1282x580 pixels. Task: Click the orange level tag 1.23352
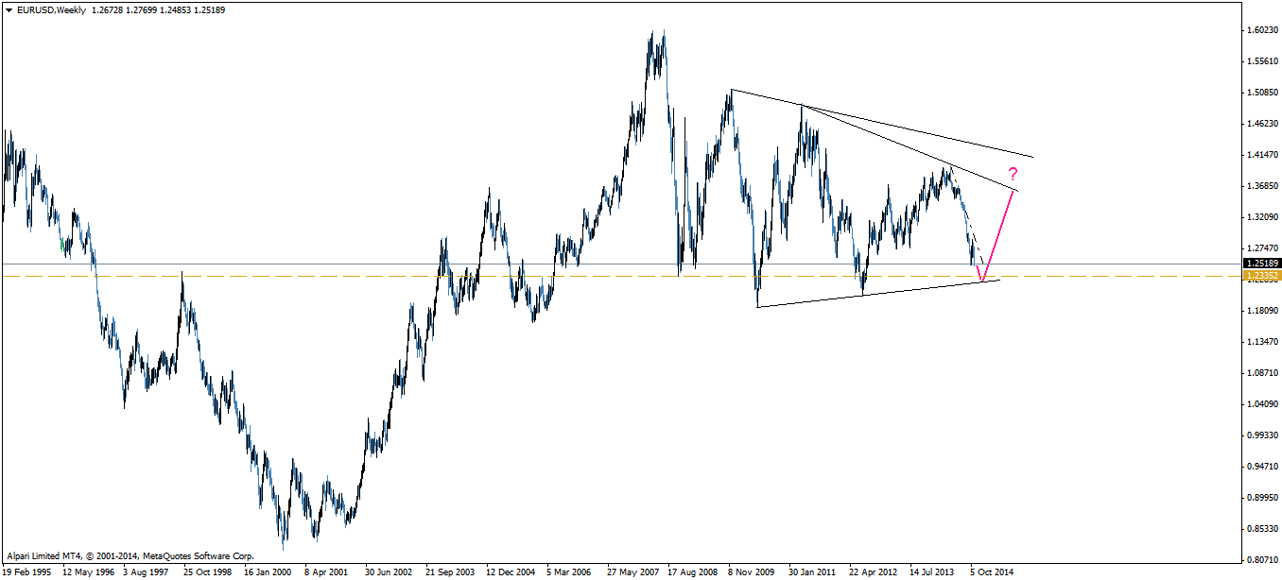point(1262,276)
